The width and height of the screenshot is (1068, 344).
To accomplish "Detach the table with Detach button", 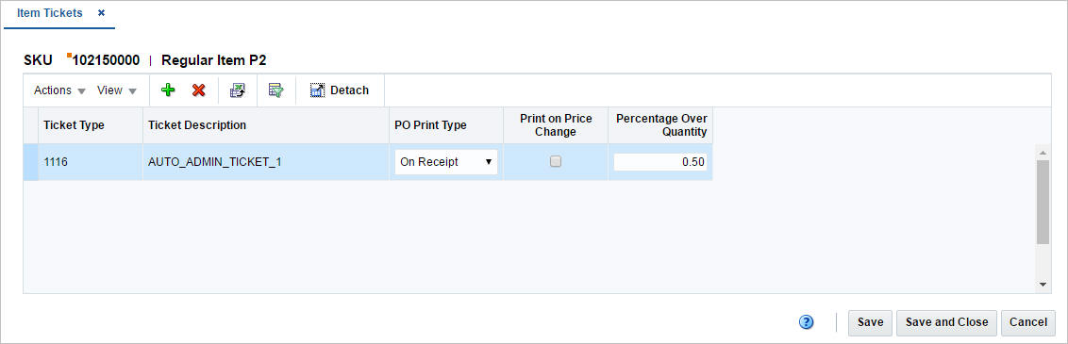I will [x=340, y=90].
